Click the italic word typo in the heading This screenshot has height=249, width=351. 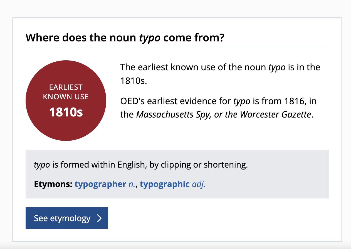coord(150,38)
